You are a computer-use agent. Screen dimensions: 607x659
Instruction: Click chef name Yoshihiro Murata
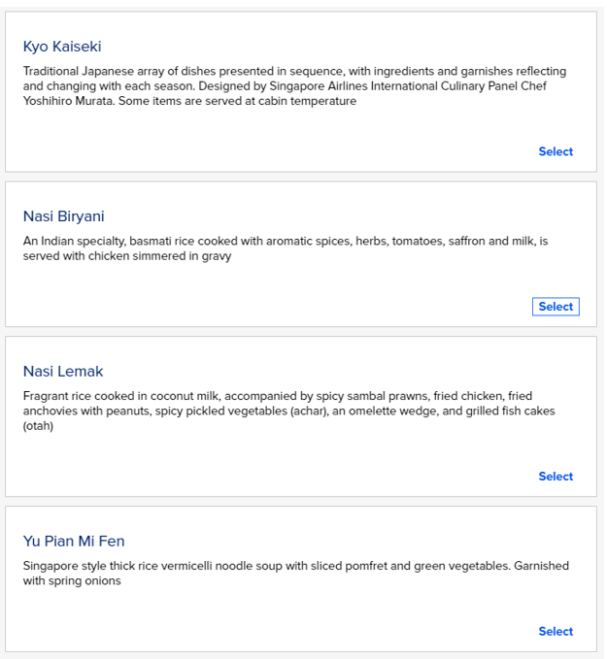tap(66, 101)
